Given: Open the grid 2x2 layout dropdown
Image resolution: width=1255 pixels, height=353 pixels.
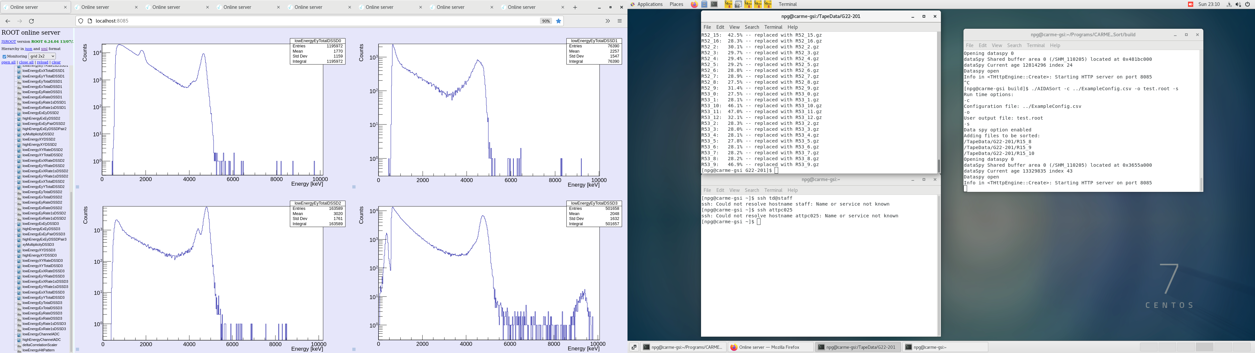Looking at the screenshot, I should 42,56.
